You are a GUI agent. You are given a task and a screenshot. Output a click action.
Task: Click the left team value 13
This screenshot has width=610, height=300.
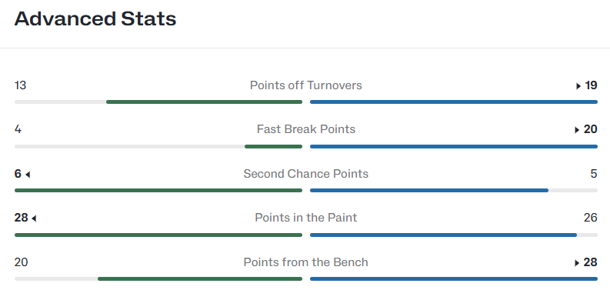pyautogui.click(x=20, y=85)
